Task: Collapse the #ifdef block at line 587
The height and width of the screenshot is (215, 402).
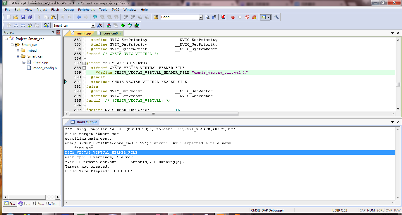Action: click(x=84, y=63)
